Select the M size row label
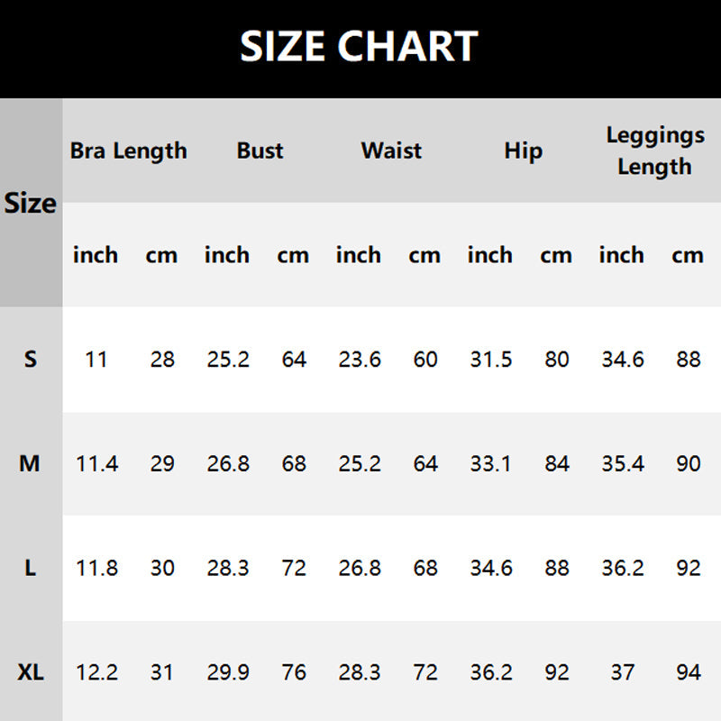This screenshot has width=721, height=721. point(30,464)
